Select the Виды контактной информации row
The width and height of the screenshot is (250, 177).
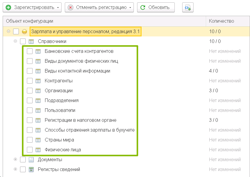(x=77, y=71)
